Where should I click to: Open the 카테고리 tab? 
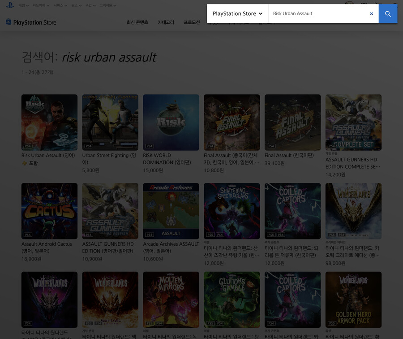coord(166,22)
